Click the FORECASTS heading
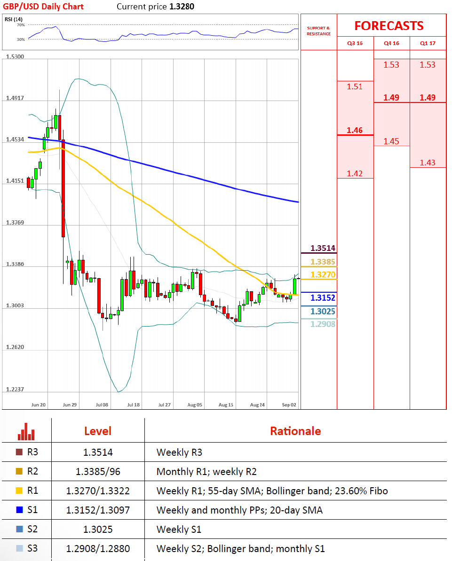Viewport: 452px width, 561px height. (x=389, y=26)
